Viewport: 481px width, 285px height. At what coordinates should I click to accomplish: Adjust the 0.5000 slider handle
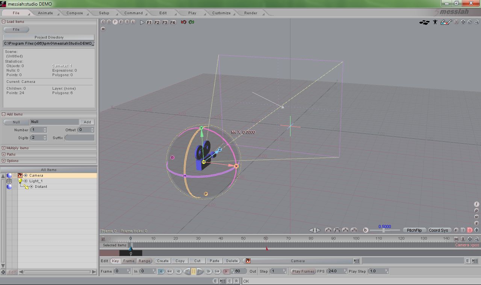click(383, 231)
